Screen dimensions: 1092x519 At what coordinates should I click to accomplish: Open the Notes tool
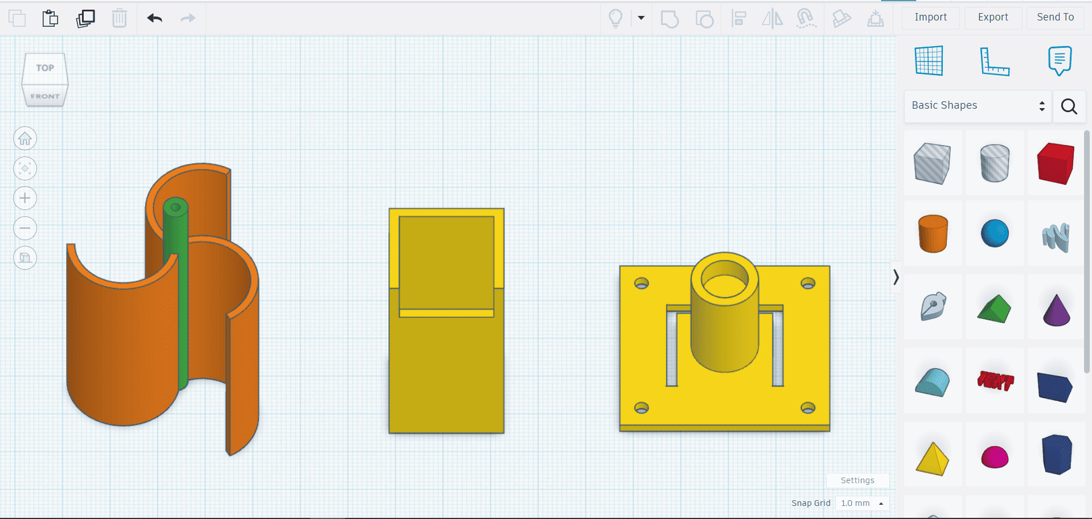coord(1059,61)
